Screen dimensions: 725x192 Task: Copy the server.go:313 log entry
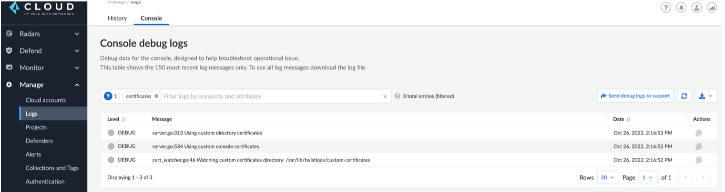(698, 133)
